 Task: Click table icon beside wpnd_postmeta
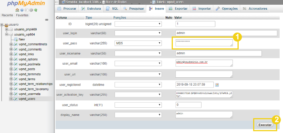tap(16, 64)
